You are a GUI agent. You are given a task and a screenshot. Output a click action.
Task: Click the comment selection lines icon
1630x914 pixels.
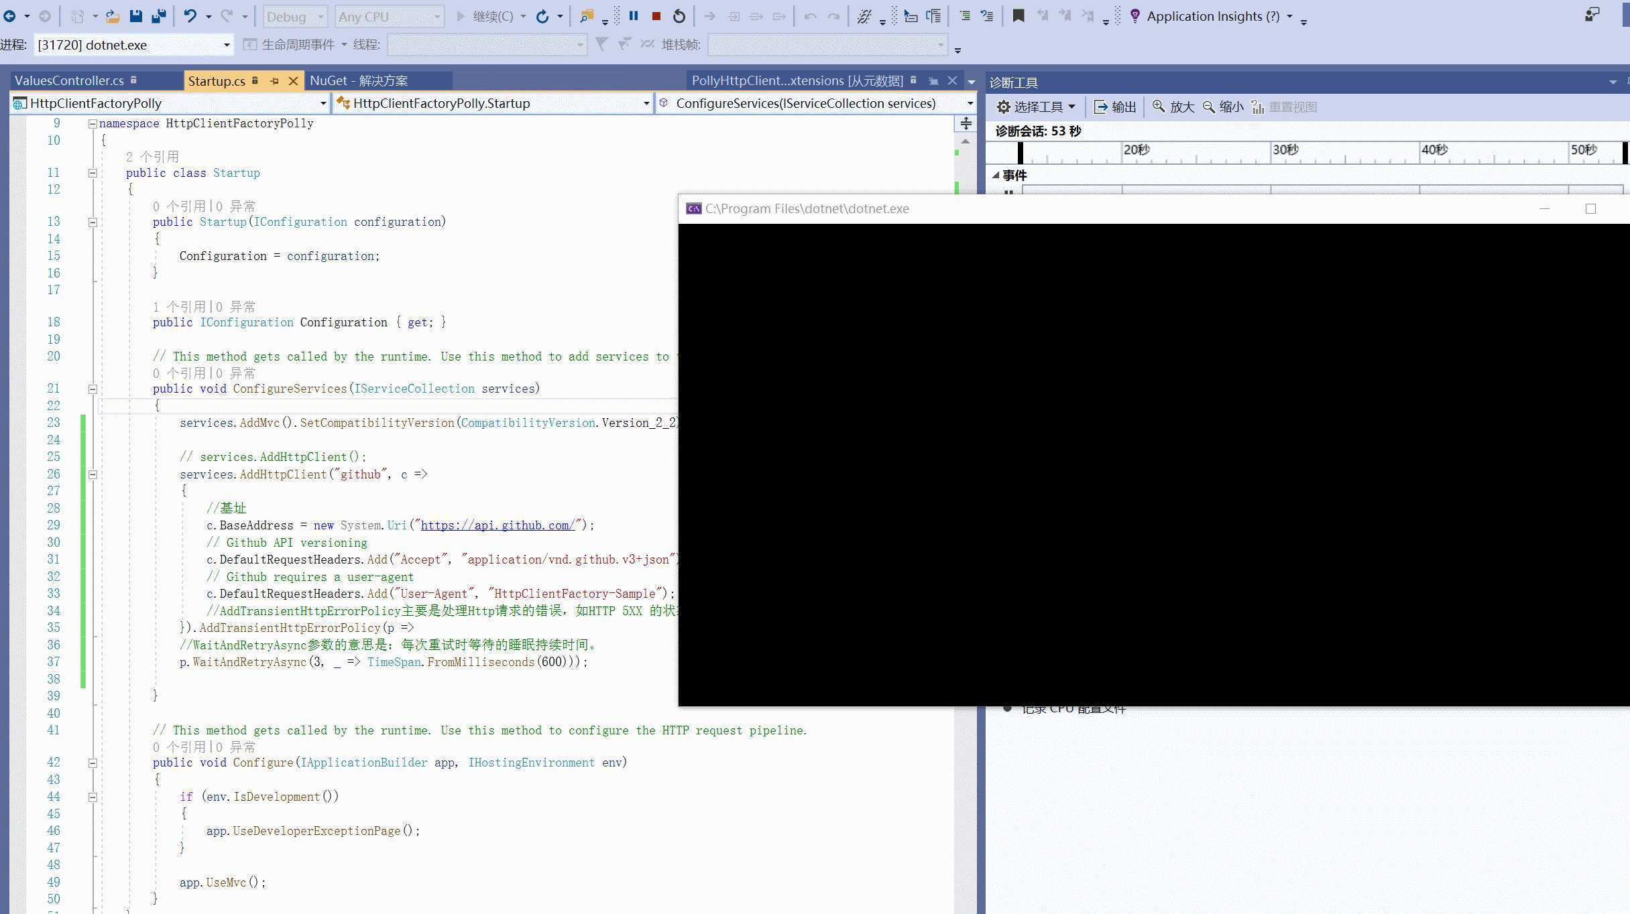coord(987,16)
